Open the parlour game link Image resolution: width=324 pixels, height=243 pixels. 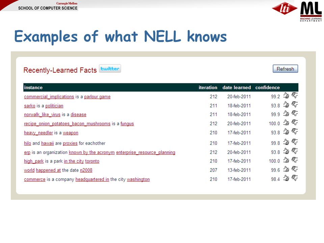(x=97, y=97)
